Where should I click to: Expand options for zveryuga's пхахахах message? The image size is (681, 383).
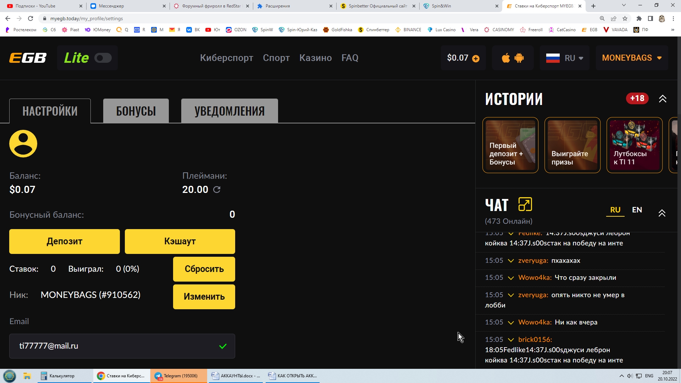[x=511, y=261]
